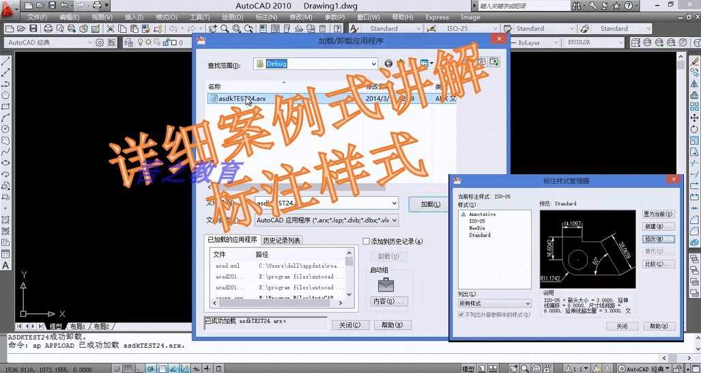The height and width of the screenshot is (373, 701).
Task: Click the Modify 修改(M) button in Dimension Style Manager
Action: tap(659, 239)
